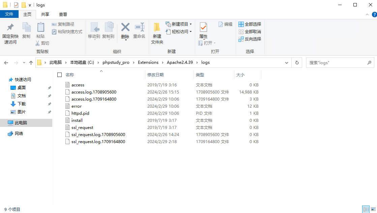Open the New Item (新建项目) dropdown

179,24
